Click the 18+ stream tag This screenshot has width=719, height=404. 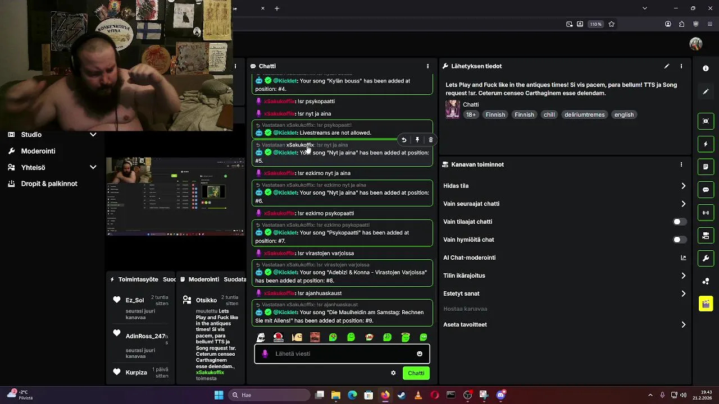pyautogui.click(x=471, y=114)
